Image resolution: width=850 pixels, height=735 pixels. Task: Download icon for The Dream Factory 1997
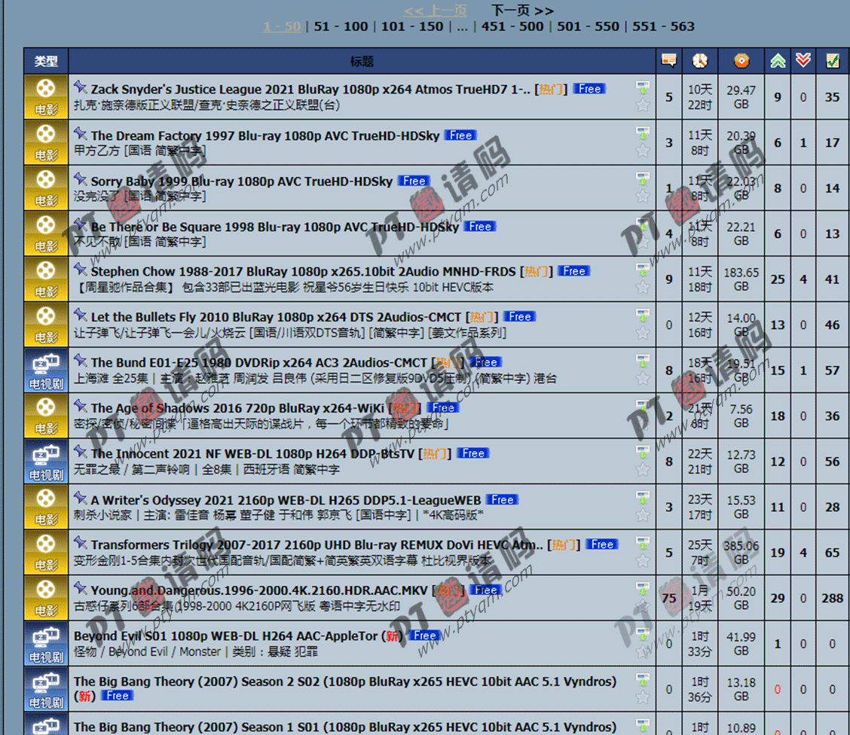(643, 132)
